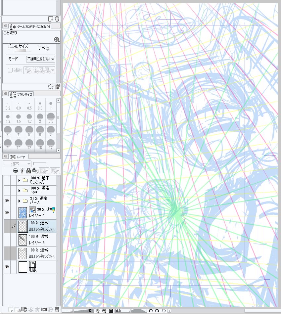Select brush size 0.5

click(x=29, y=106)
